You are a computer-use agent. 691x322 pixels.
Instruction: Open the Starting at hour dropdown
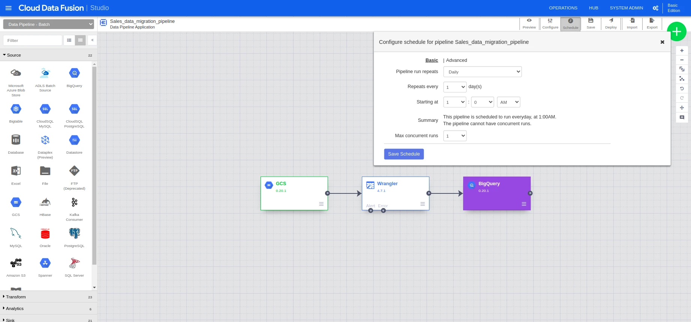(x=455, y=102)
